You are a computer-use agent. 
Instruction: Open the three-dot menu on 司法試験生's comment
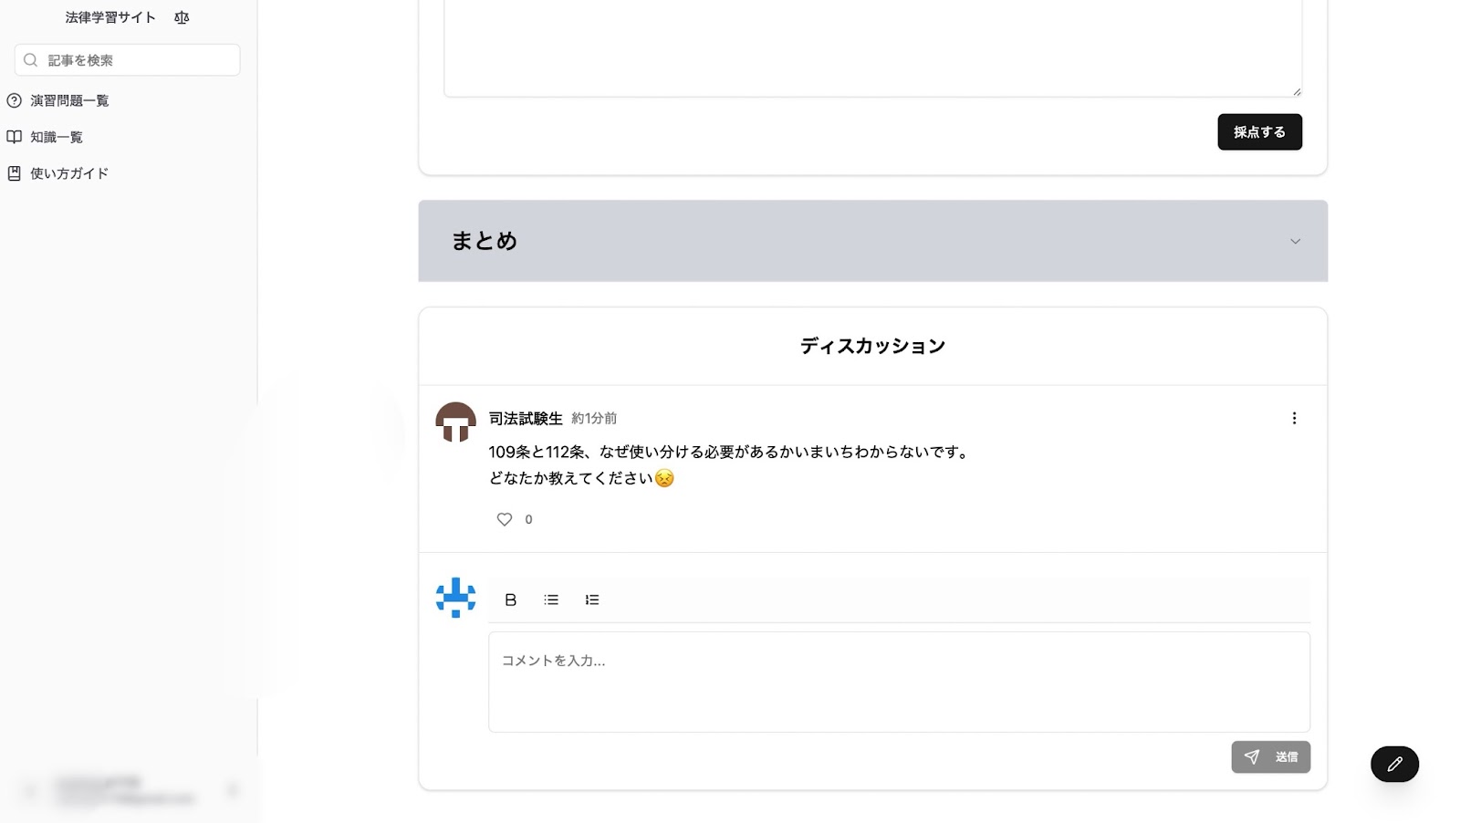point(1294,418)
